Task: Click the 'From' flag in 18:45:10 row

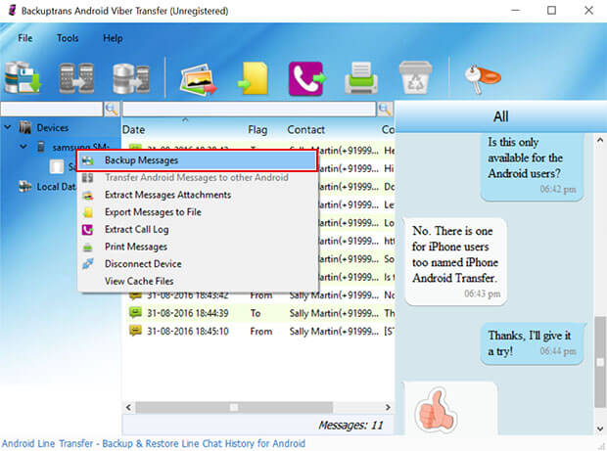Action: coord(261,331)
